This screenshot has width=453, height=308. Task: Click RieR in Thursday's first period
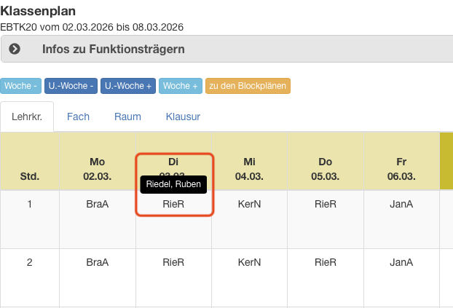coord(325,205)
